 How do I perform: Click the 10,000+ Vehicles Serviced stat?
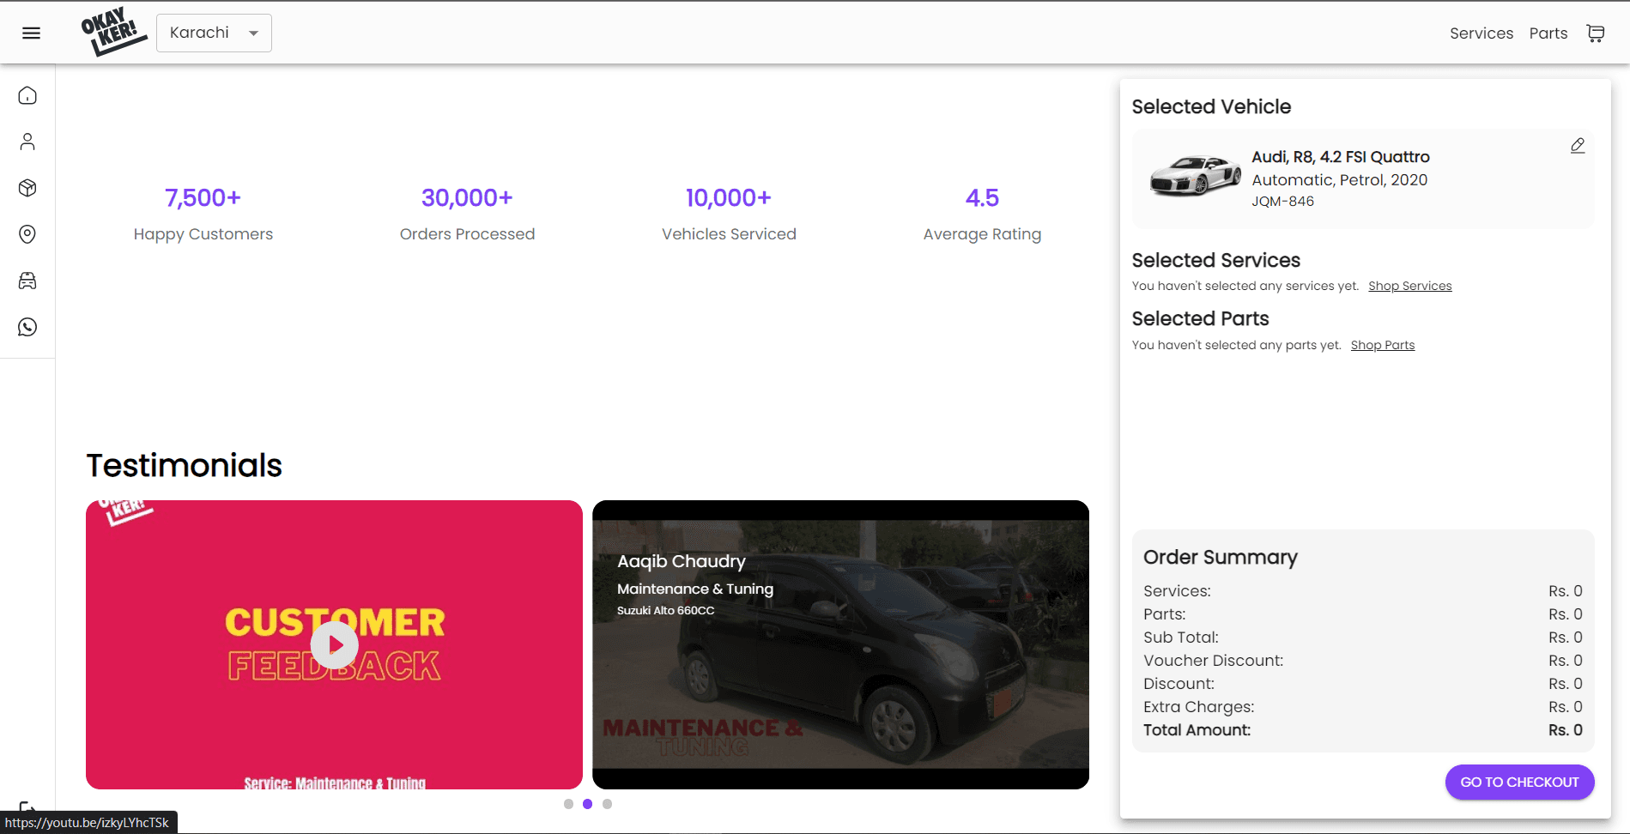pyautogui.click(x=729, y=215)
